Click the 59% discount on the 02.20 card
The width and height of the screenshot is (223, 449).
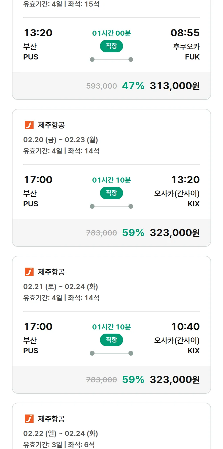(x=133, y=233)
